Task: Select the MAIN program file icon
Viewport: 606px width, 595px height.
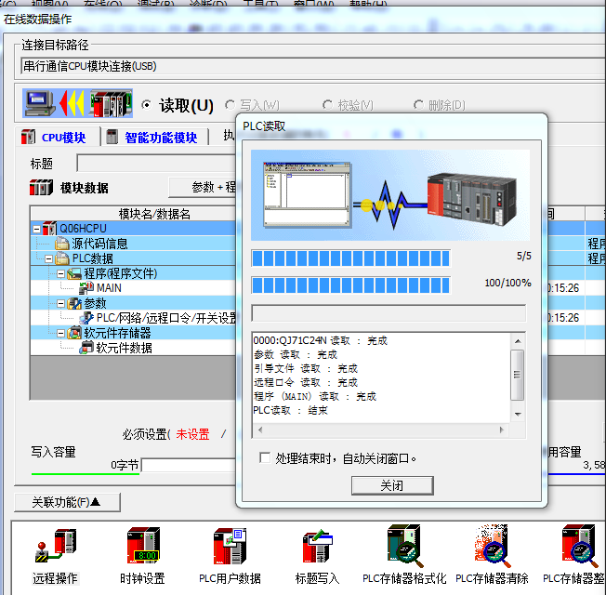Action: [87, 288]
